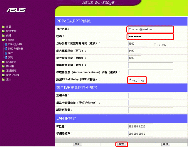The height and width of the screenshot is (147, 188).
Task: Click the 子網路遮罩 field 255.255.255.0
Action: coord(140,134)
